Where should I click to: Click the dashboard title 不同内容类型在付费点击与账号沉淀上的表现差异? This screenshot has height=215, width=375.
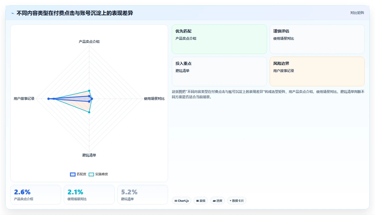pyautogui.click(x=75, y=13)
